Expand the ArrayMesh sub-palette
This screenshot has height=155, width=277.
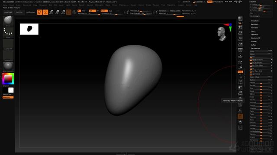254,21
